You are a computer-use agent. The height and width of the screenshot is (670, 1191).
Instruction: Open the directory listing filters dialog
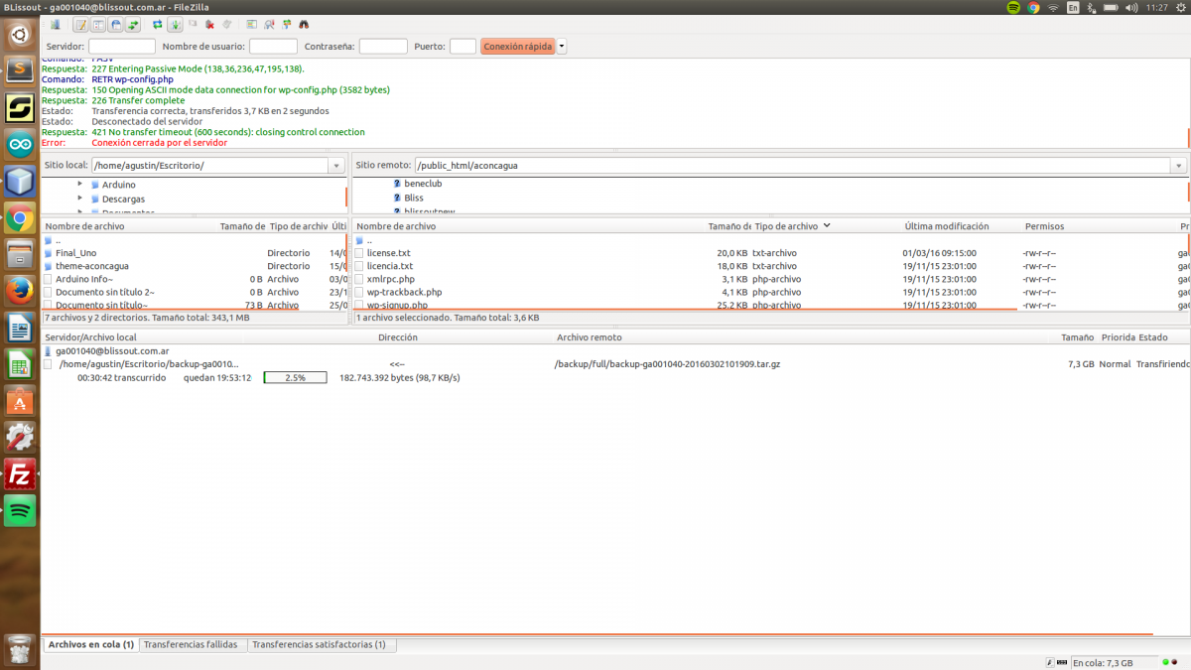(251, 24)
